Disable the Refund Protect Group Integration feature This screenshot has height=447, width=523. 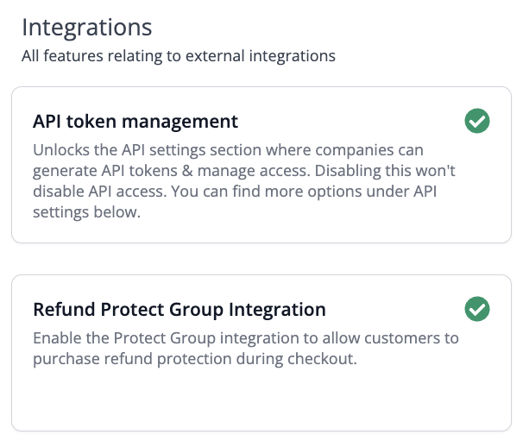[x=476, y=308]
